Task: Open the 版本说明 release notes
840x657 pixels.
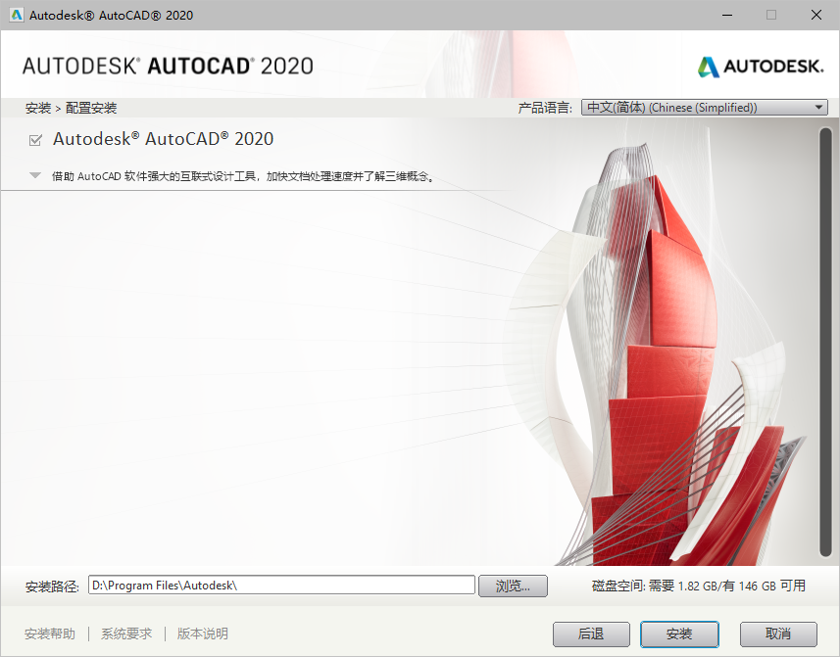Action: pos(201,634)
